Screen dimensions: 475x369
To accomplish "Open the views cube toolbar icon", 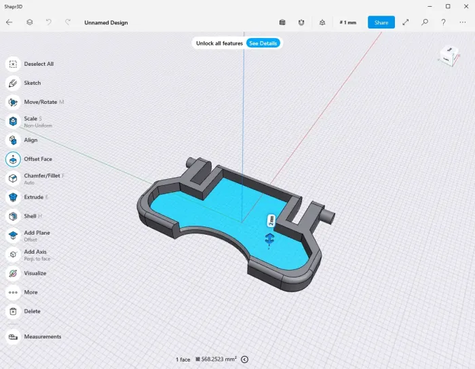I will pos(282,22).
